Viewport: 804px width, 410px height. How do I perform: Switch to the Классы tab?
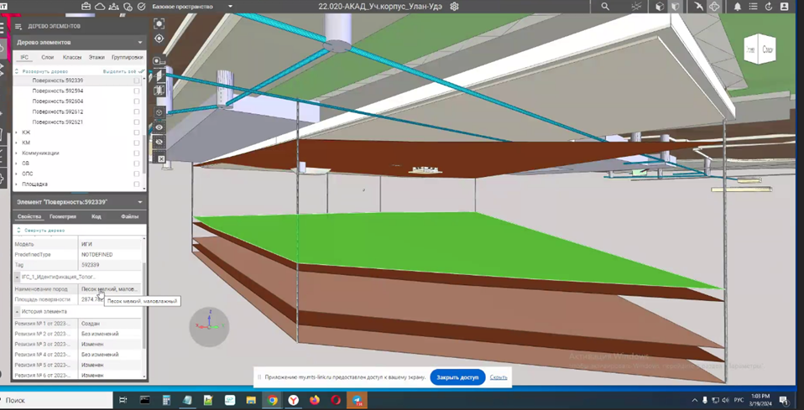point(72,57)
